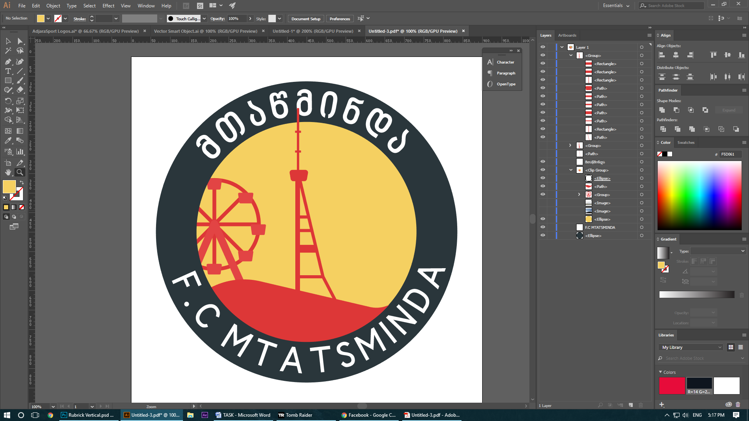This screenshot has height=421, width=749.
Task: Delete selection with Layers trash icon
Action: 641,405
